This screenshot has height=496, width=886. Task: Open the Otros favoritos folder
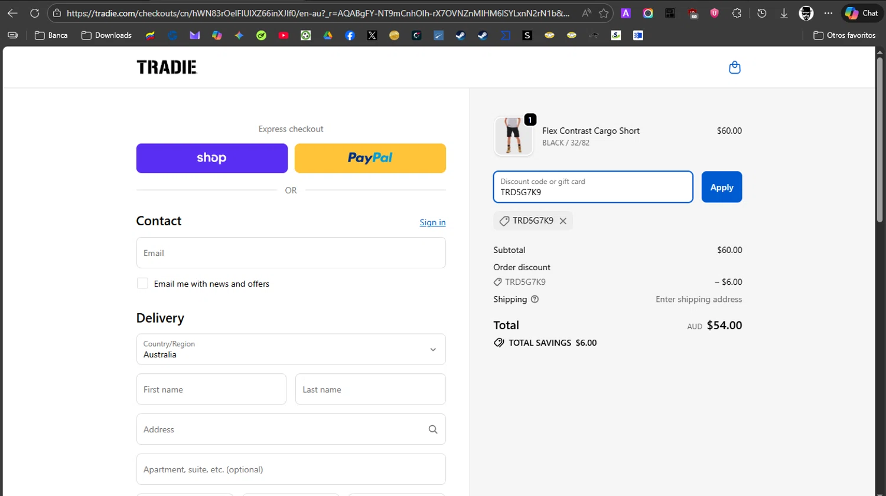tap(845, 35)
